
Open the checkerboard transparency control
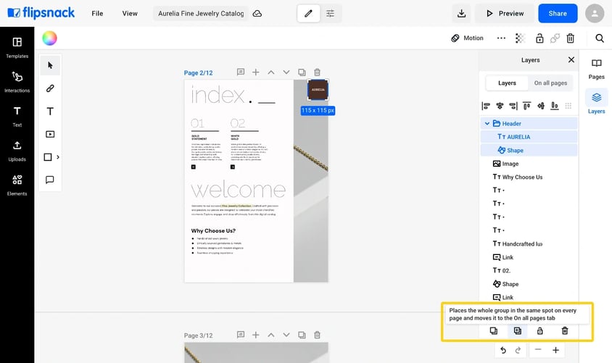[x=520, y=38]
